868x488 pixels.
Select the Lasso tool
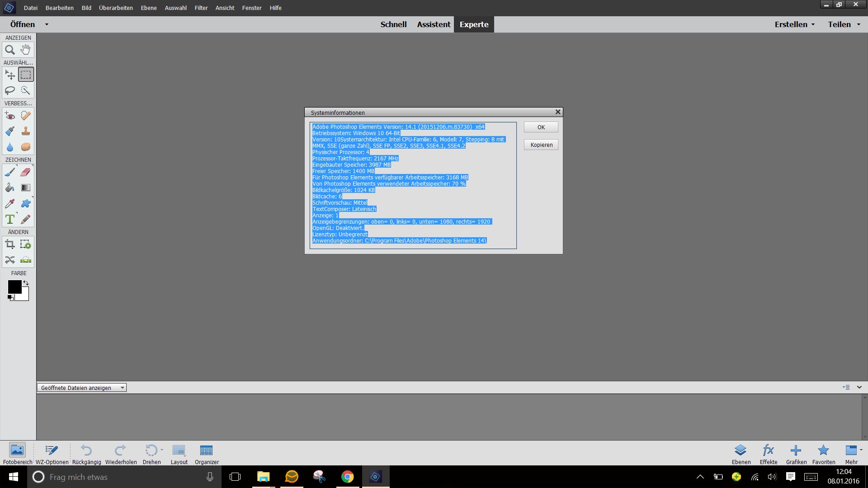[10, 90]
